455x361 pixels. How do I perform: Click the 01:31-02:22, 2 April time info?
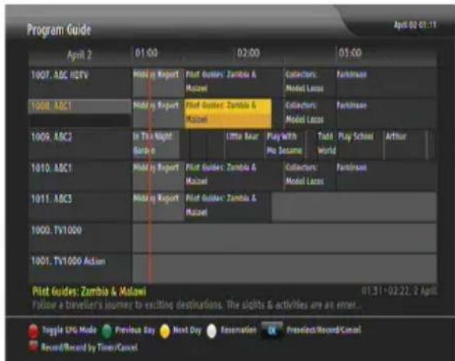tap(399, 291)
